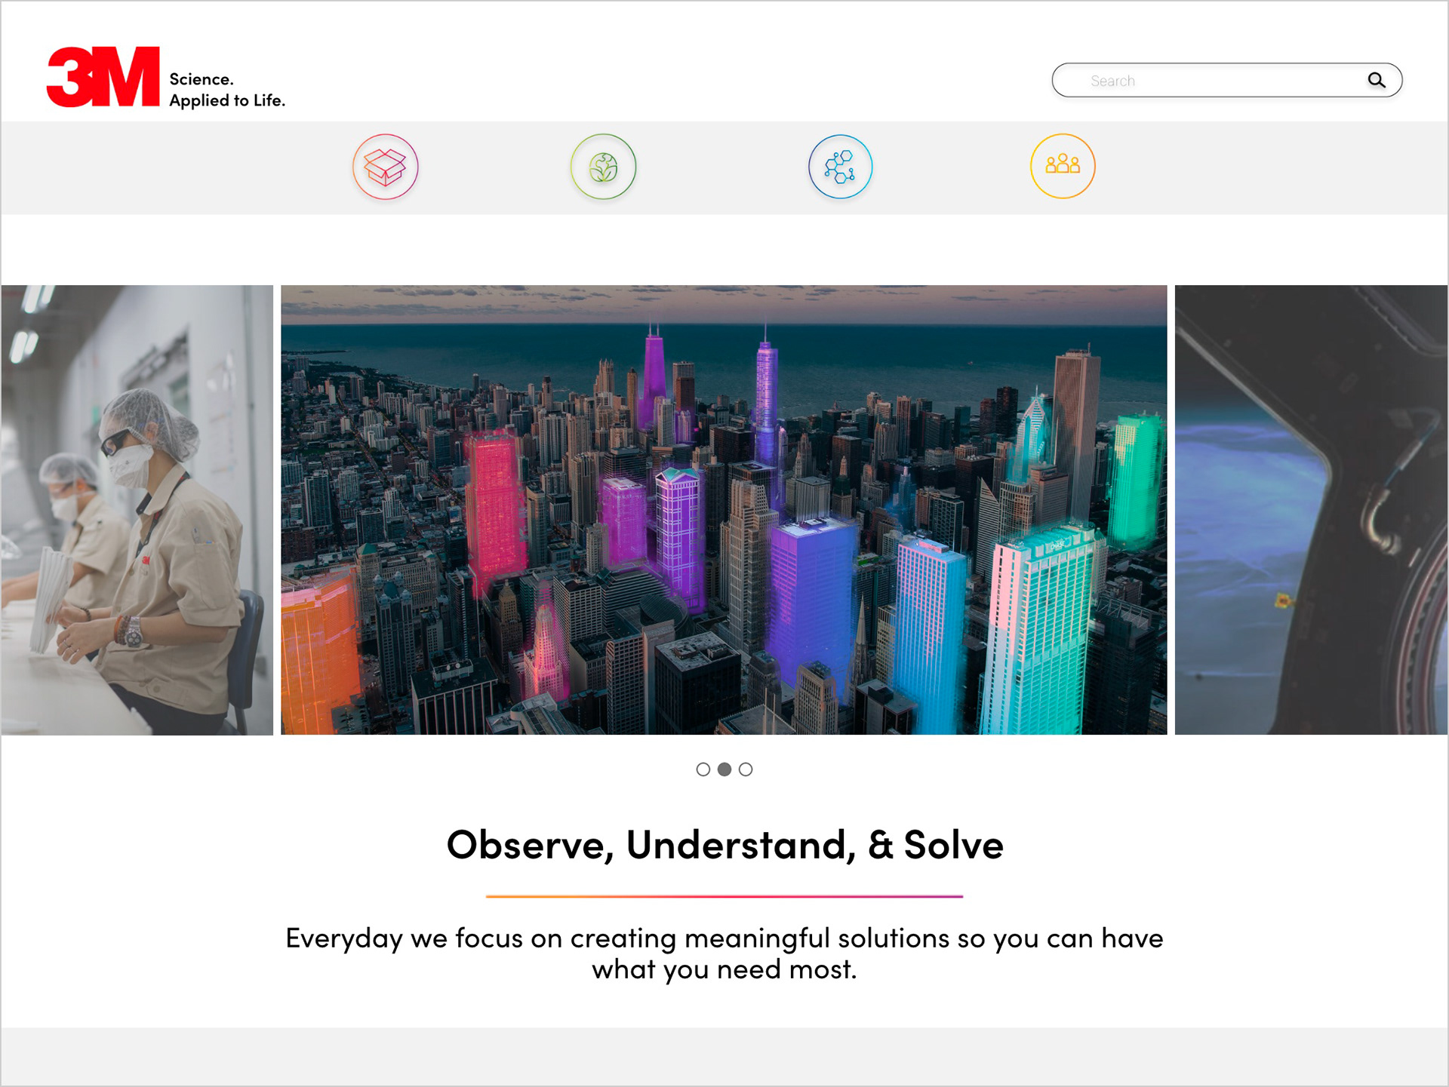Open the green plant globe sustainability icon
The height and width of the screenshot is (1087, 1449).
pos(603,167)
